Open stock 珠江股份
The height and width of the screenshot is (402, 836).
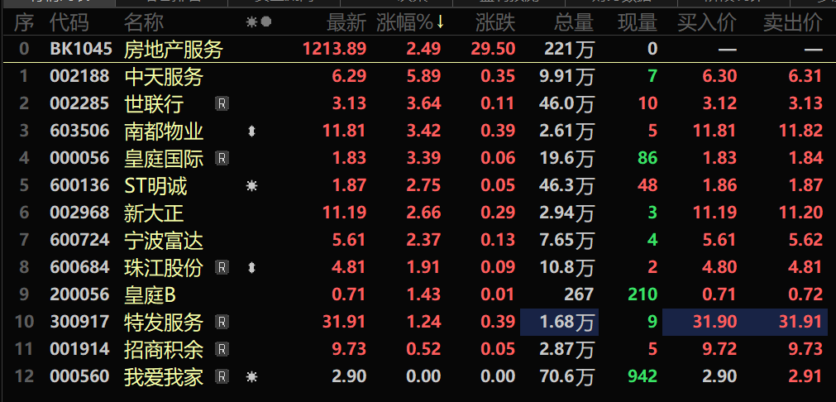(x=164, y=268)
